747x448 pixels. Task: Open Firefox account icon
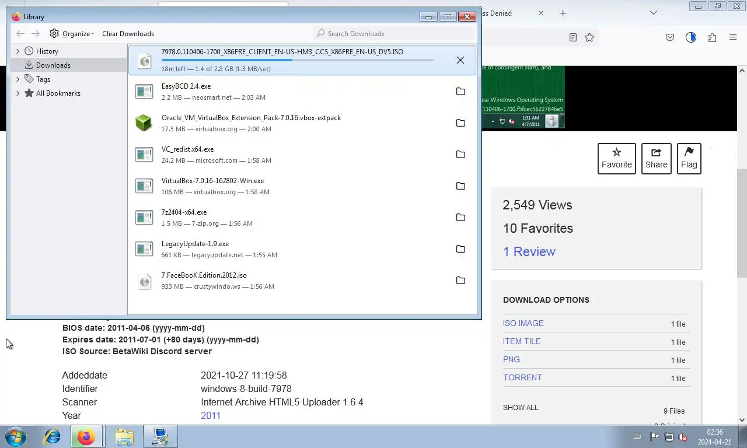pos(691,37)
